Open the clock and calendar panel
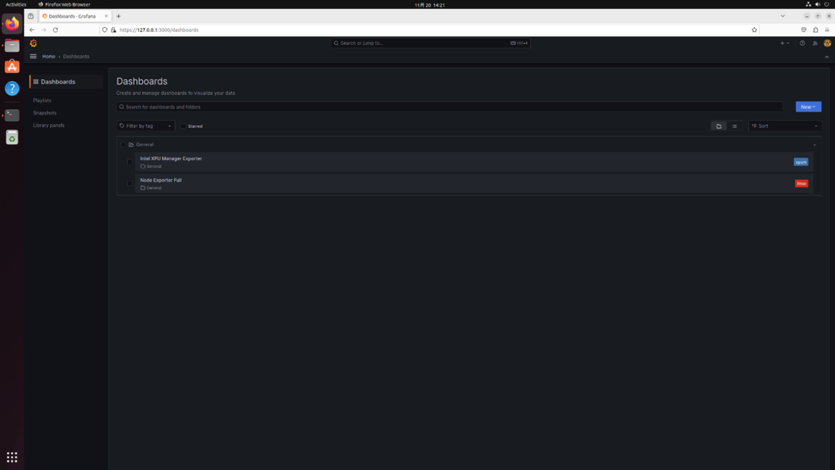835x470 pixels. [x=429, y=5]
